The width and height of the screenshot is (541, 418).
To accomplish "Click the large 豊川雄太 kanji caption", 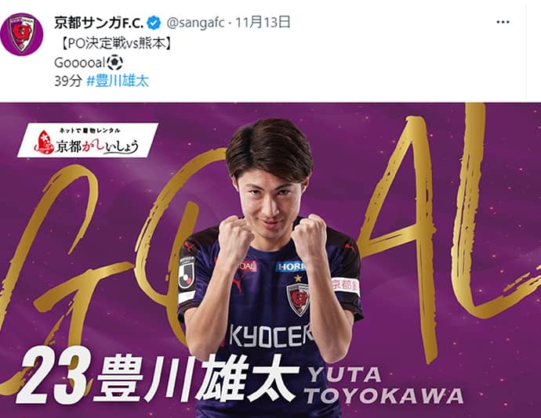I will tap(198, 378).
